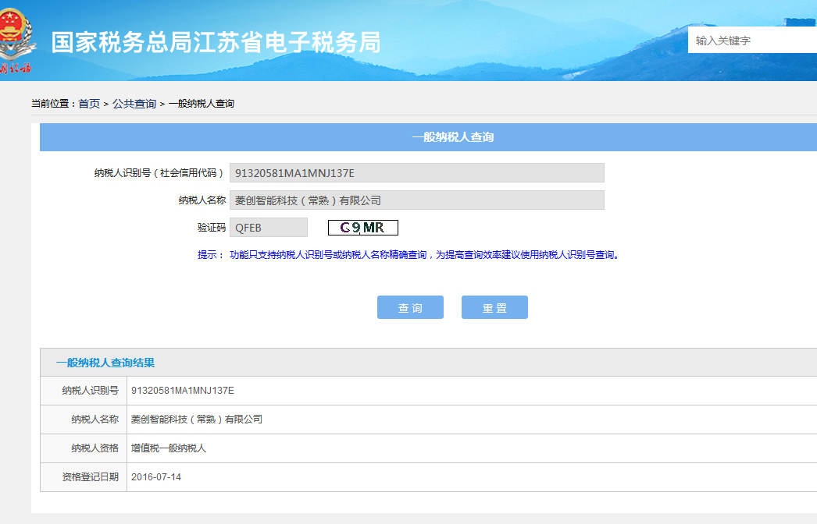This screenshot has height=524, width=817.
Task: Select 一般纳税人查询 breadcrumb text
Action: pyautogui.click(x=201, y=104)
